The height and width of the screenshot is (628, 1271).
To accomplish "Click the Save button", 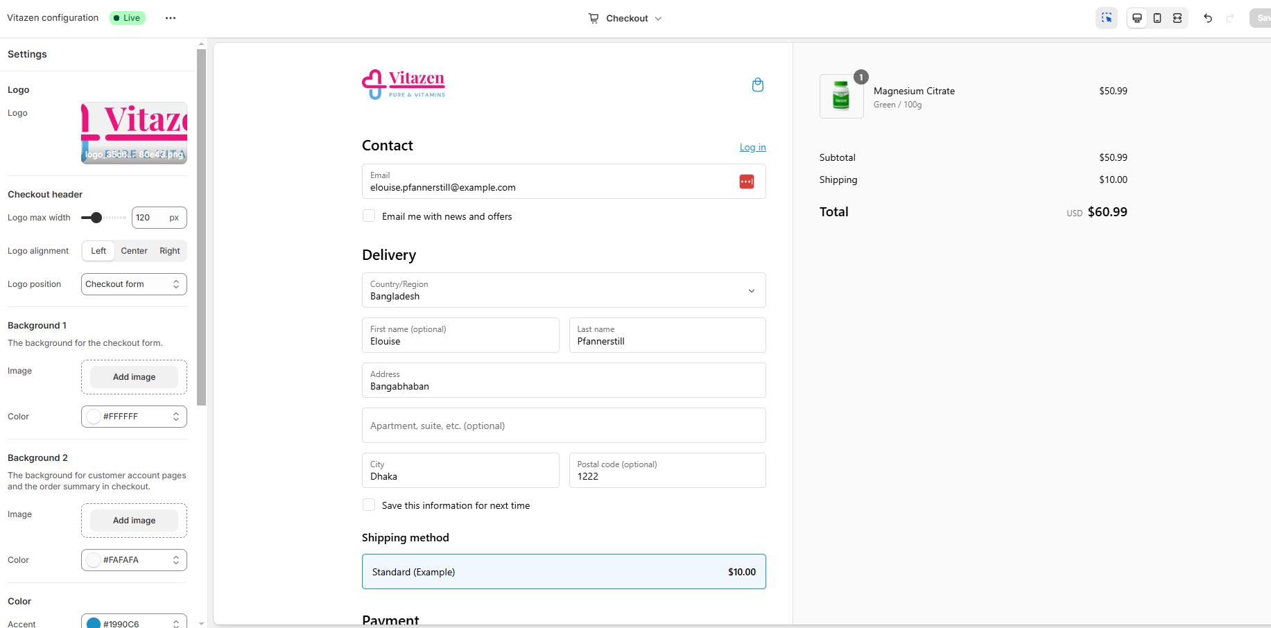I will pyautogui.click(x=1261, y=18).
